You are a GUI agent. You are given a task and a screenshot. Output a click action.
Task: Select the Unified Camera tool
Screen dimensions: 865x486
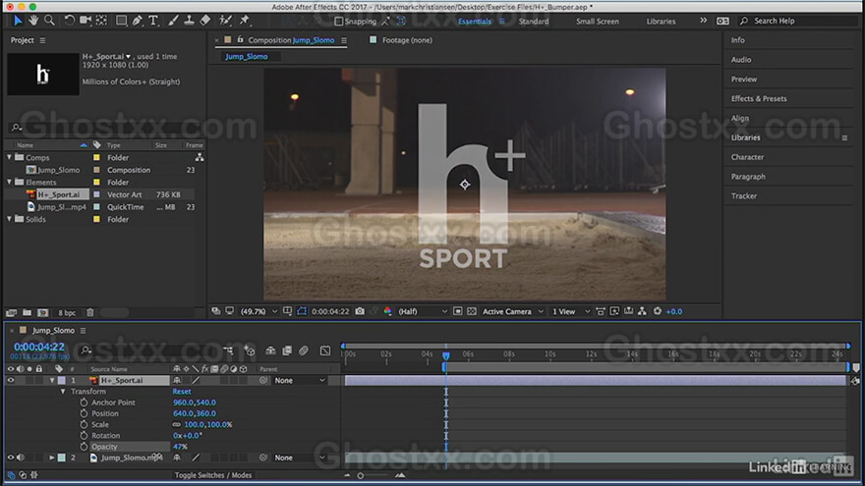point(86,21)
